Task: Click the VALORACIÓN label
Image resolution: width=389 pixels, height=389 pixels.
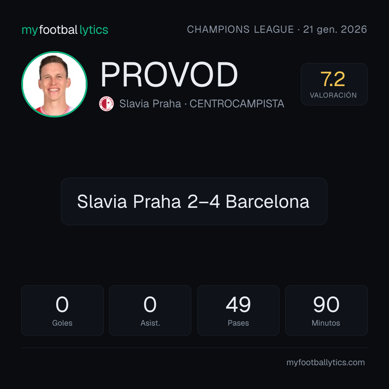Action: pyautogui.click(x=333, y=95)
